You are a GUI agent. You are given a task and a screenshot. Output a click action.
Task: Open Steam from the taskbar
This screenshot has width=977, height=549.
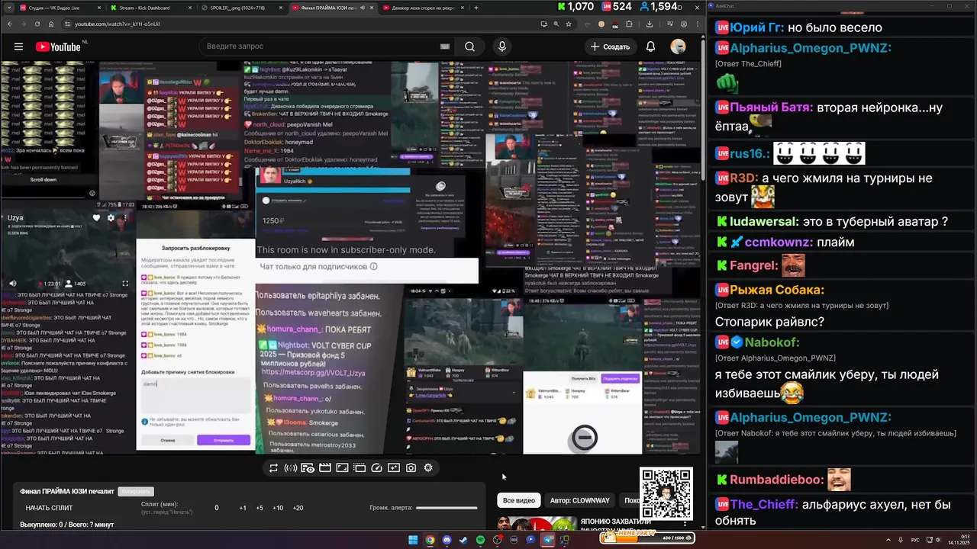(463, 540)
